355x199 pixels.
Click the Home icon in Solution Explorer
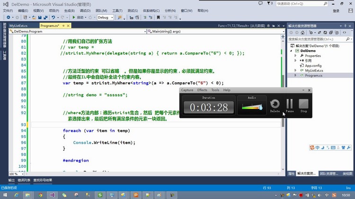[303, 33]
